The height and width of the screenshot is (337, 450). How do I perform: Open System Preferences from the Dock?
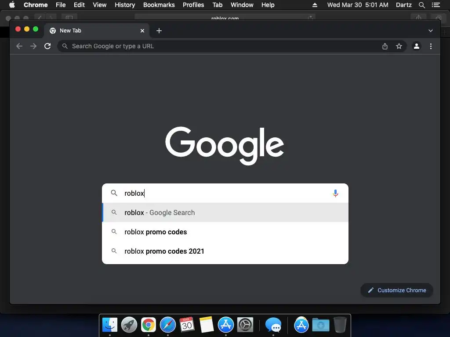245,325
